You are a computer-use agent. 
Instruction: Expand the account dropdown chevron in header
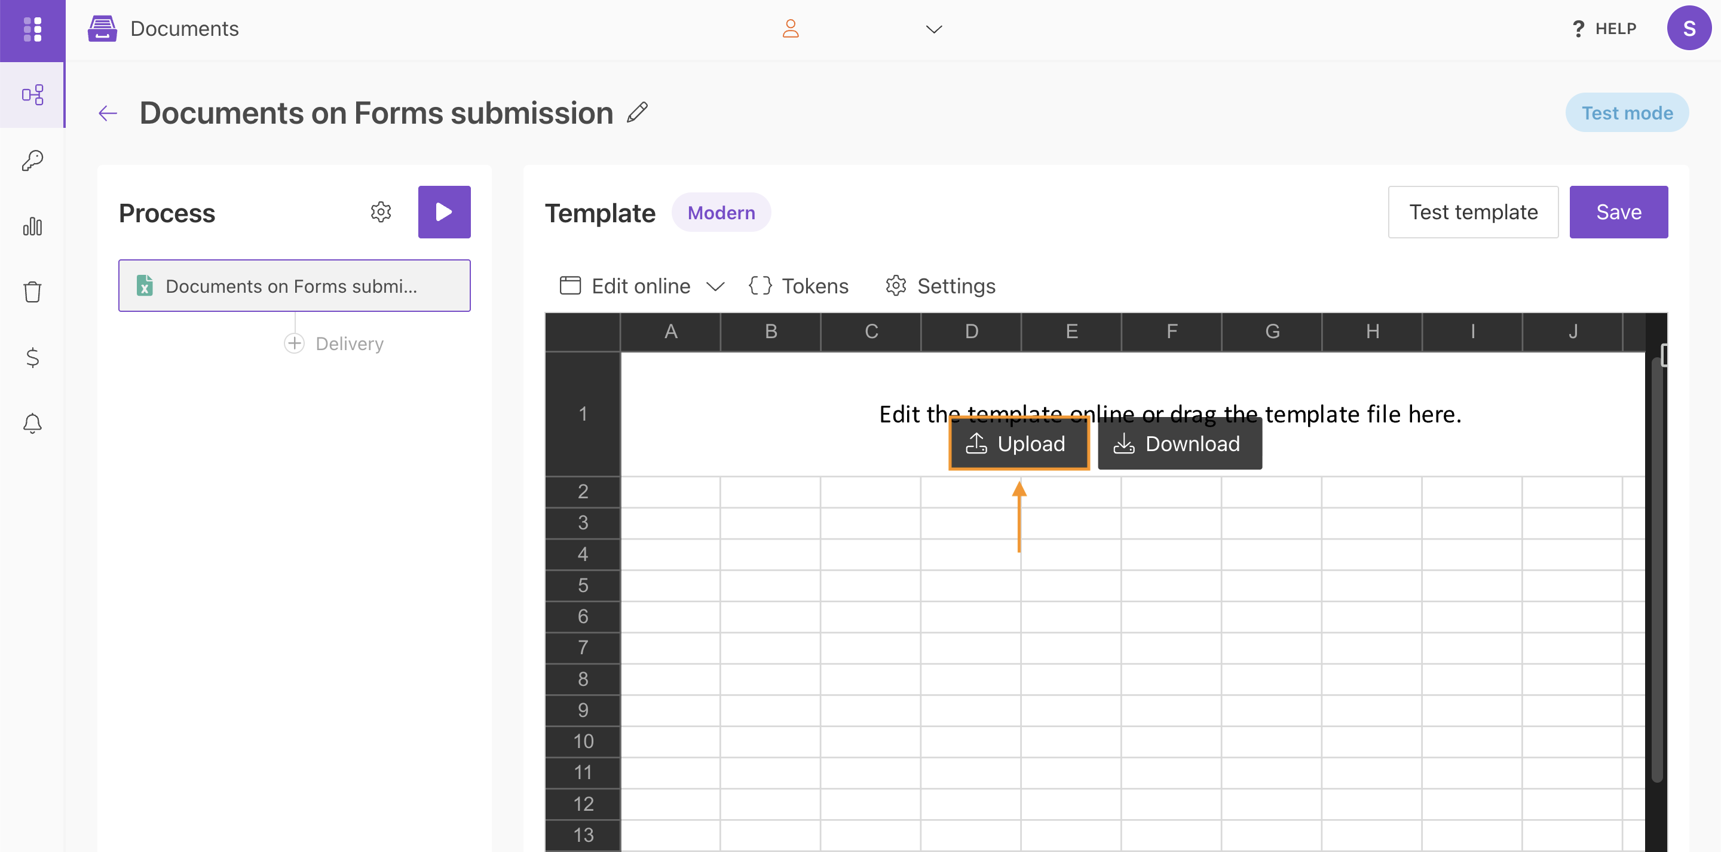[x=933, y=29]
